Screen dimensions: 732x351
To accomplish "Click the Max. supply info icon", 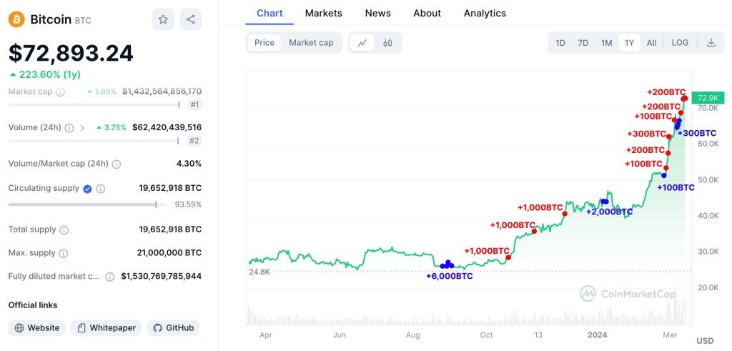I will [63, 253].
